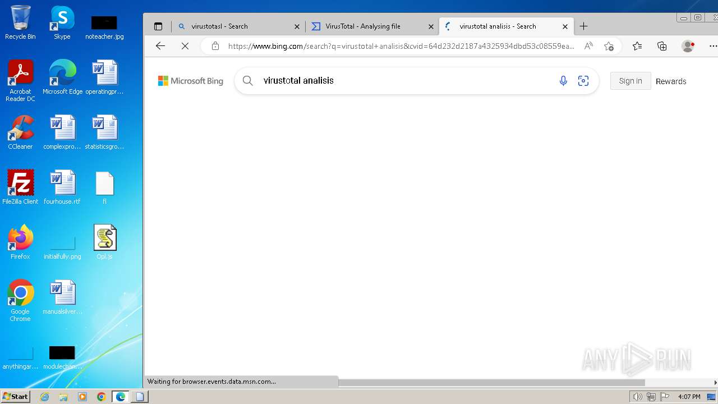The image size is (718, 404).
Task: Switch to the Edge taskbar button
Action: pyautogui.click(x=121, y=397)
